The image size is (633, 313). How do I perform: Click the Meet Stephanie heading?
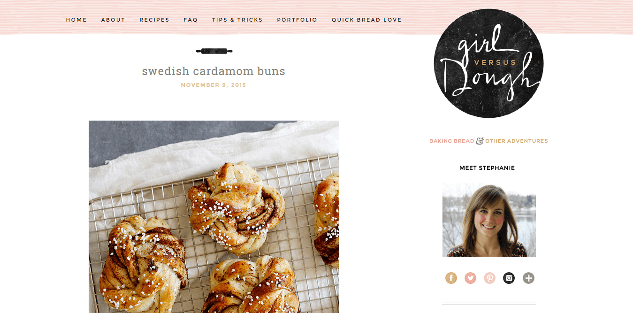(487, 168)
